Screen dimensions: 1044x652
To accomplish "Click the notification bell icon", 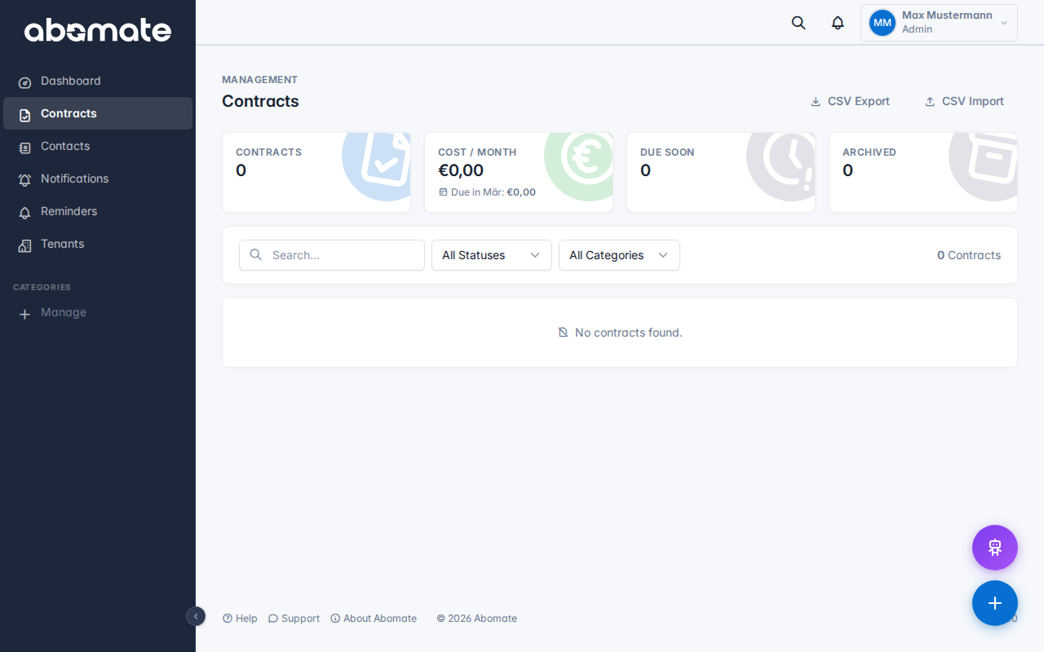I will pyautogui.click(x=837, y=23).
